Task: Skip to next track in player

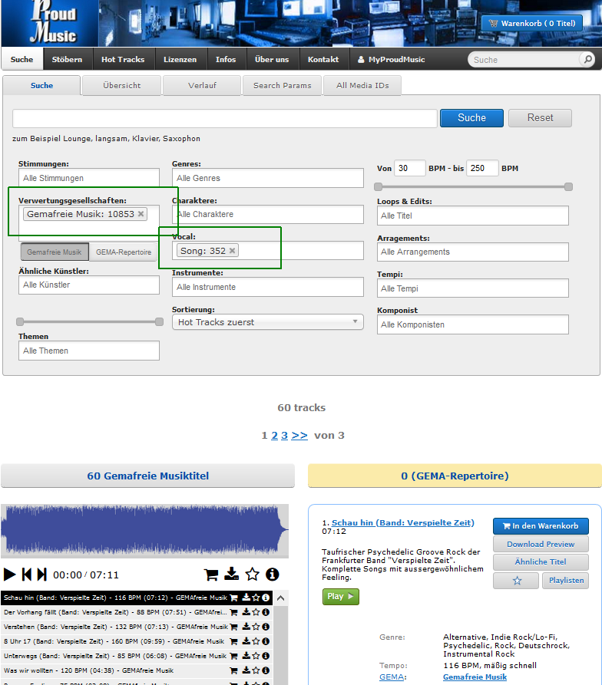Action: [x=42, y=574]
